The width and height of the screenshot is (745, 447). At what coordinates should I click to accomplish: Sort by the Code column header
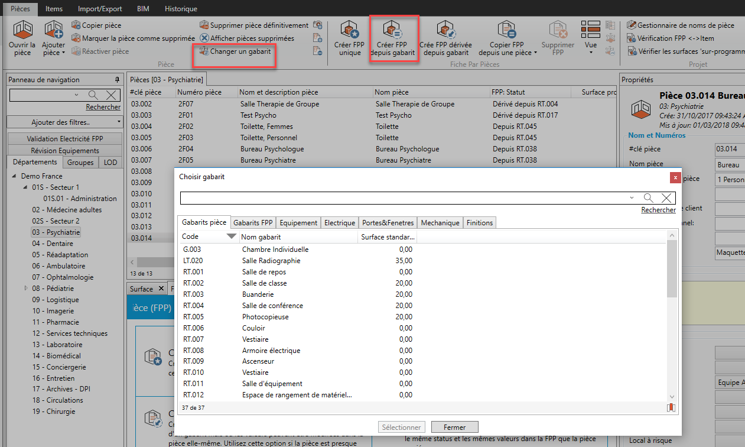pyautogui.click(x=201, y=237)
